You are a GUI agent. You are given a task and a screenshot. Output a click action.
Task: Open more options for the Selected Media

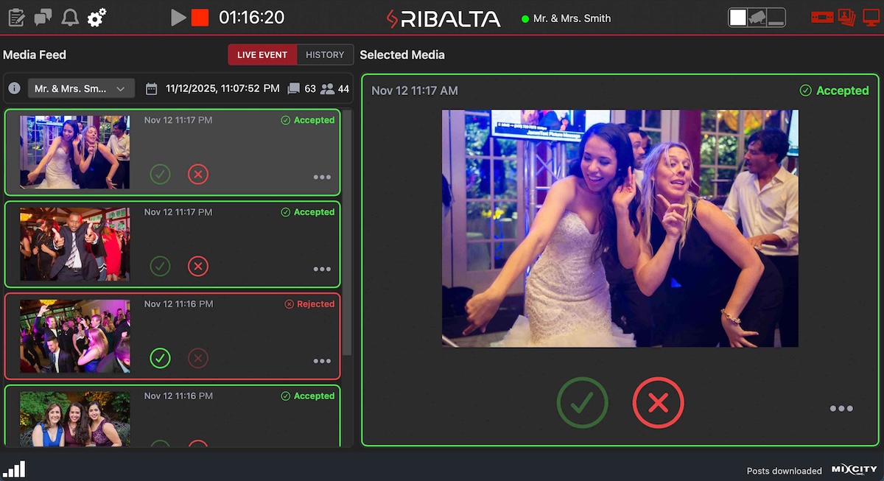tap(841, 407)
